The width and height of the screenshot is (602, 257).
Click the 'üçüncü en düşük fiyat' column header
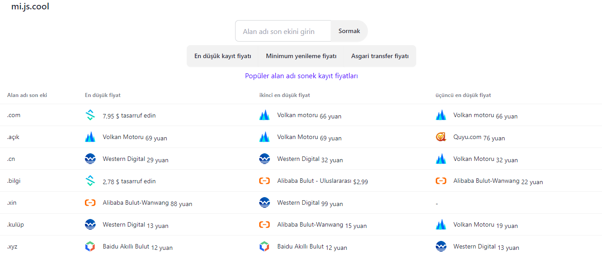pyautogui.click(x=463, y=95)
